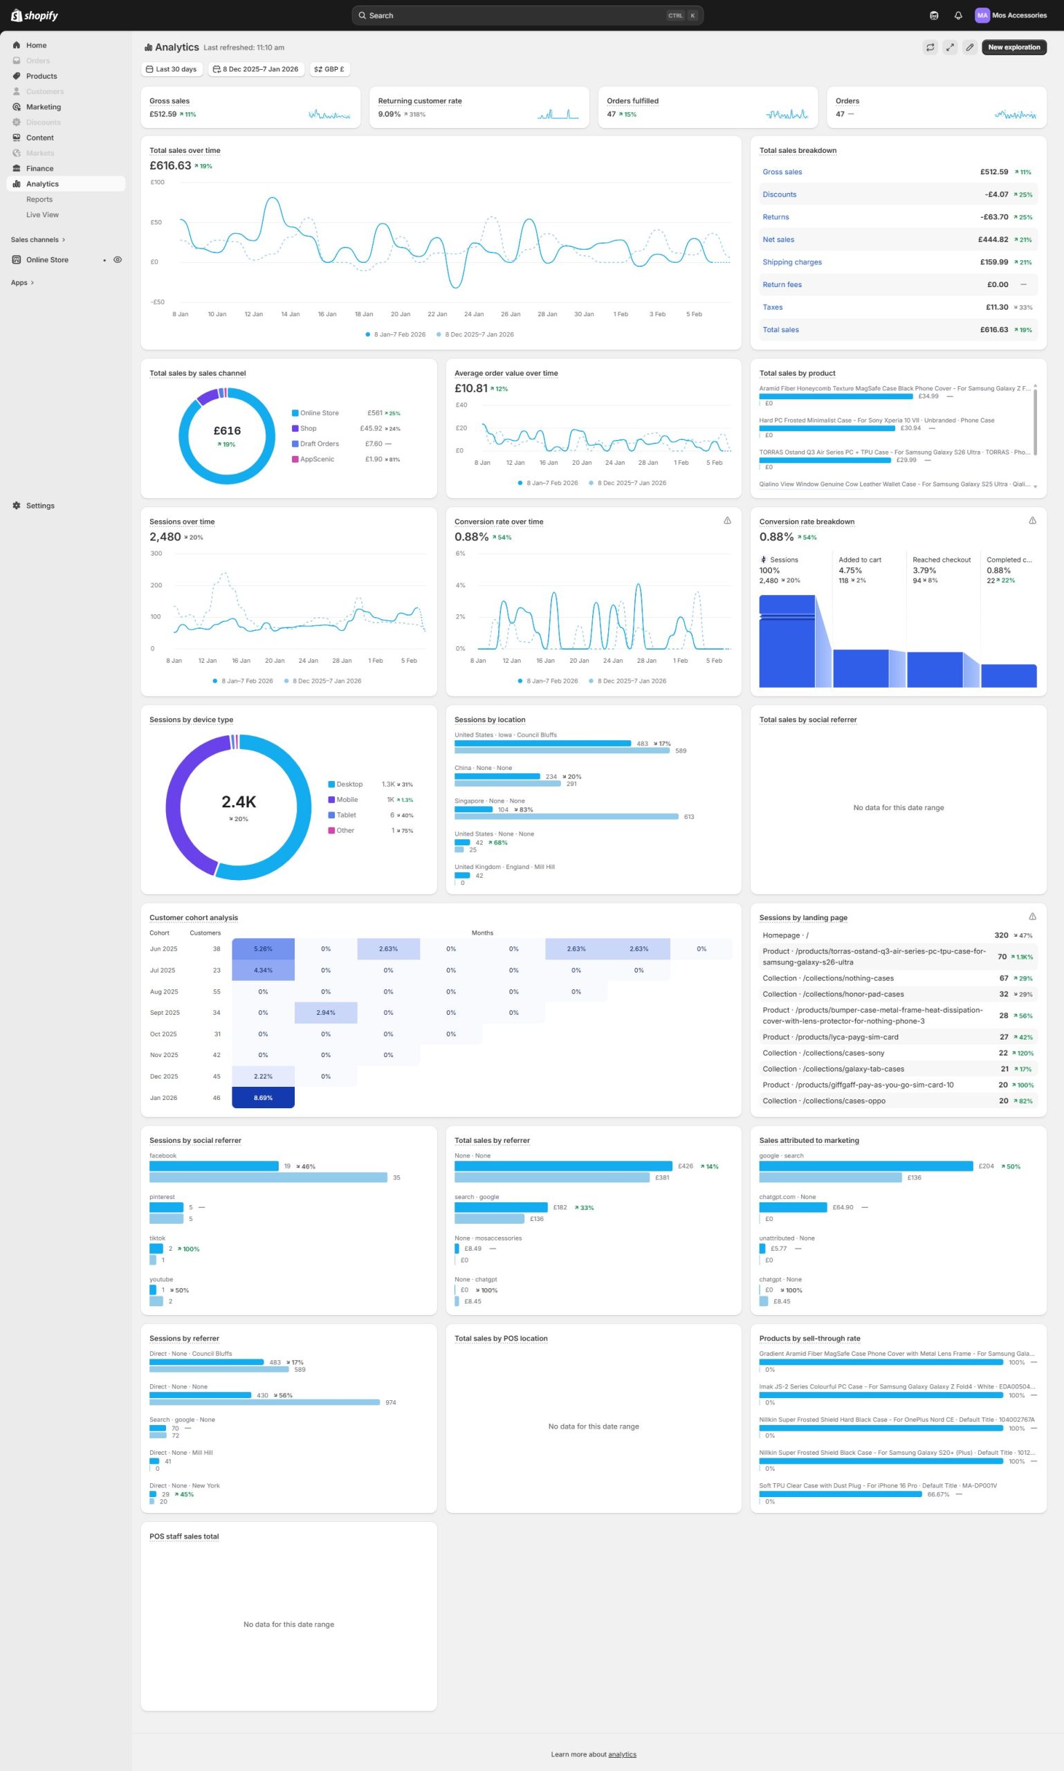Follow the analytics link at page bottom
The height and width of the screenshot is (1771, 1064).
[x=622, y=1754]
